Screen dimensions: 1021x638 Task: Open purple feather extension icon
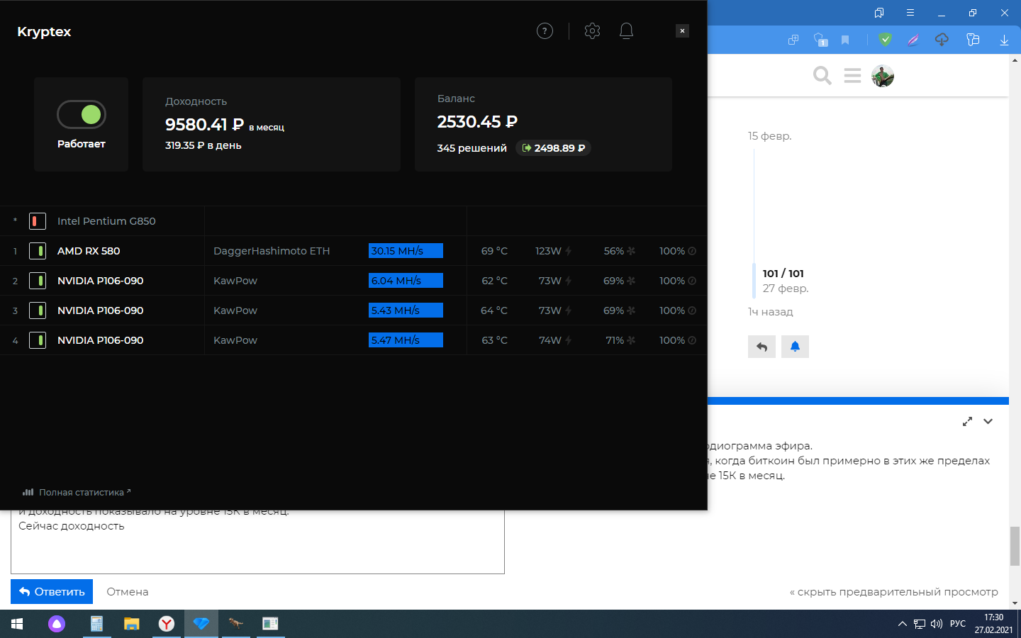tap(913, 40)
